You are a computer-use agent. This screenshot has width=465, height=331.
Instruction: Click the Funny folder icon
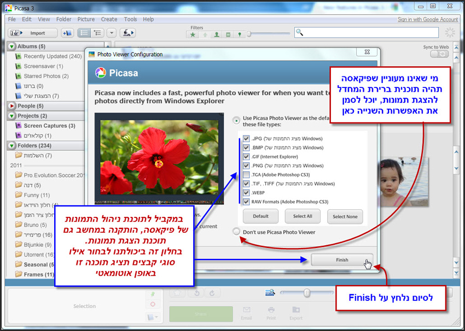[x=19, y=195]
